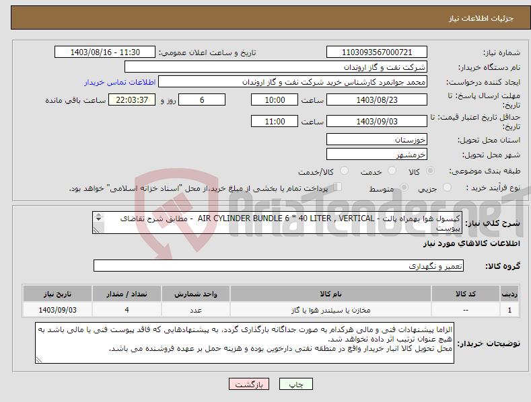Open the اطلاعات تماس خریدار link

[120, 82]
